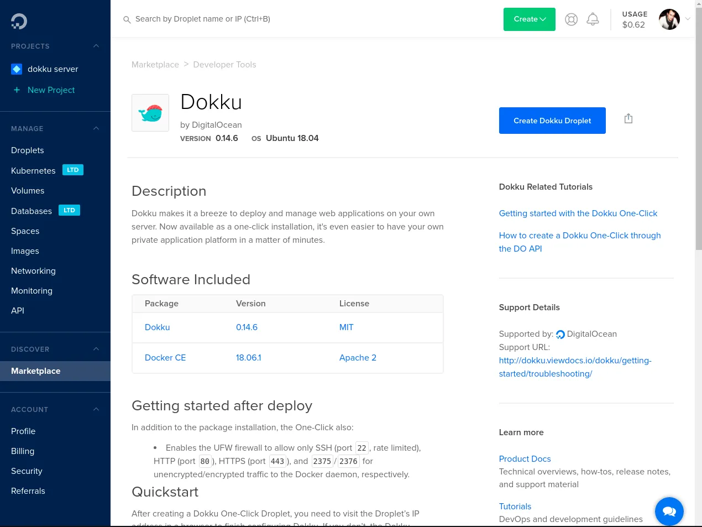Viewport: 702px width, 527px height.
Task: Open Droplets from the sidebar
Action: point(27,150)
